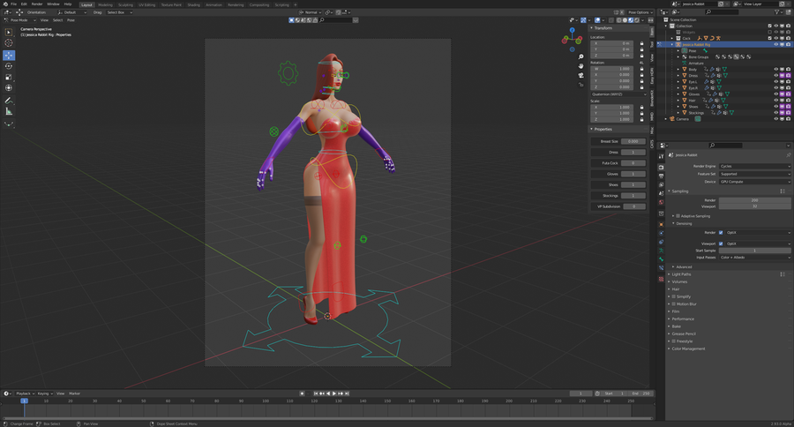Open Playback menu in timeline

[24, 393]
